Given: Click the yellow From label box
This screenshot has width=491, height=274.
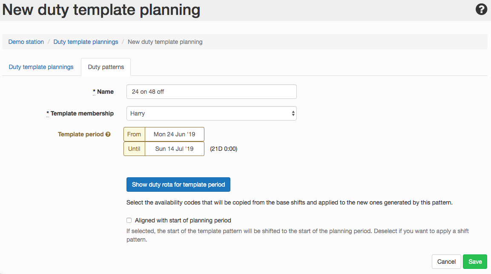Looking at the screenshot, I should pyautogui.click(x=134, y=134).
